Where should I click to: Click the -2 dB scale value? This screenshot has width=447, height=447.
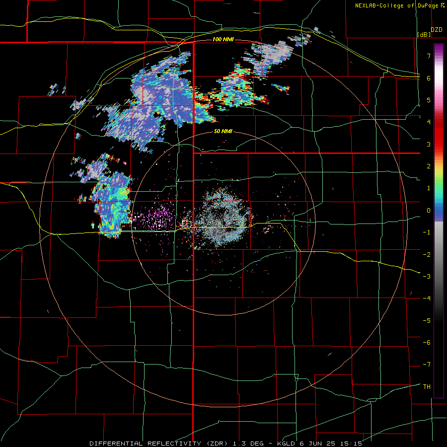(427, 255)
